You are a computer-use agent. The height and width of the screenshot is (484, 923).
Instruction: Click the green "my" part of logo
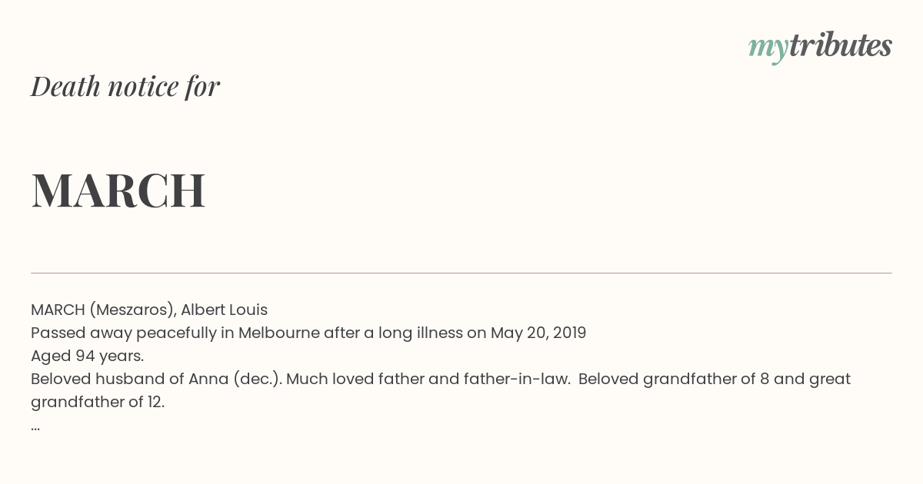click(x=768, y=49)
